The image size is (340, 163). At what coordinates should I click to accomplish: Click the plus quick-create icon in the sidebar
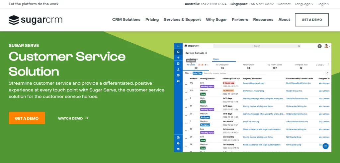pos(178,58)
